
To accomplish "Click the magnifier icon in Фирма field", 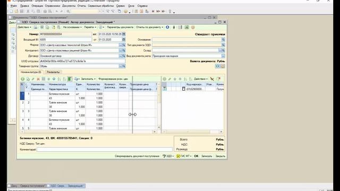I will pos(124,45).
